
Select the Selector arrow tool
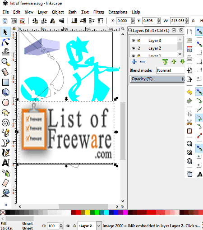pos(5,32)
